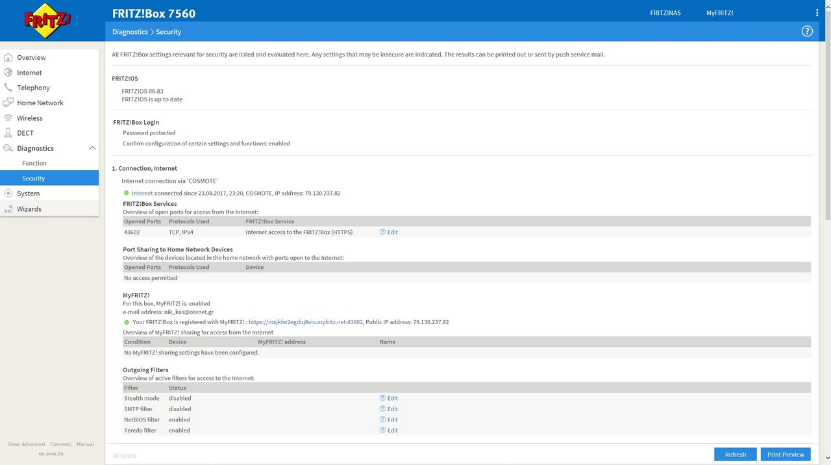831x465 pixels.
Task: Click the Overview house icon
Action: coord(8,57)
